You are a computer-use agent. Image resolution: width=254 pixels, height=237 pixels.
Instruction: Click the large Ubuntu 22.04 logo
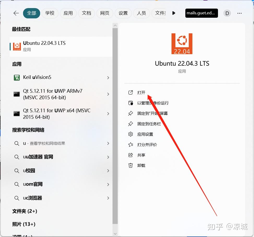tap(182, 44)
